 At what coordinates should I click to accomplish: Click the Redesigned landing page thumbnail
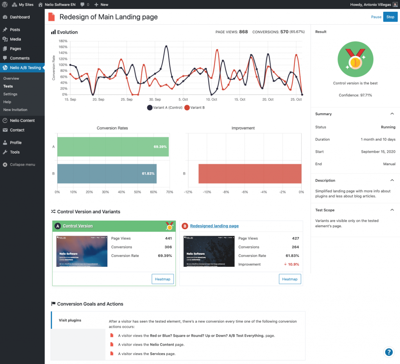(x=209, y=251)
